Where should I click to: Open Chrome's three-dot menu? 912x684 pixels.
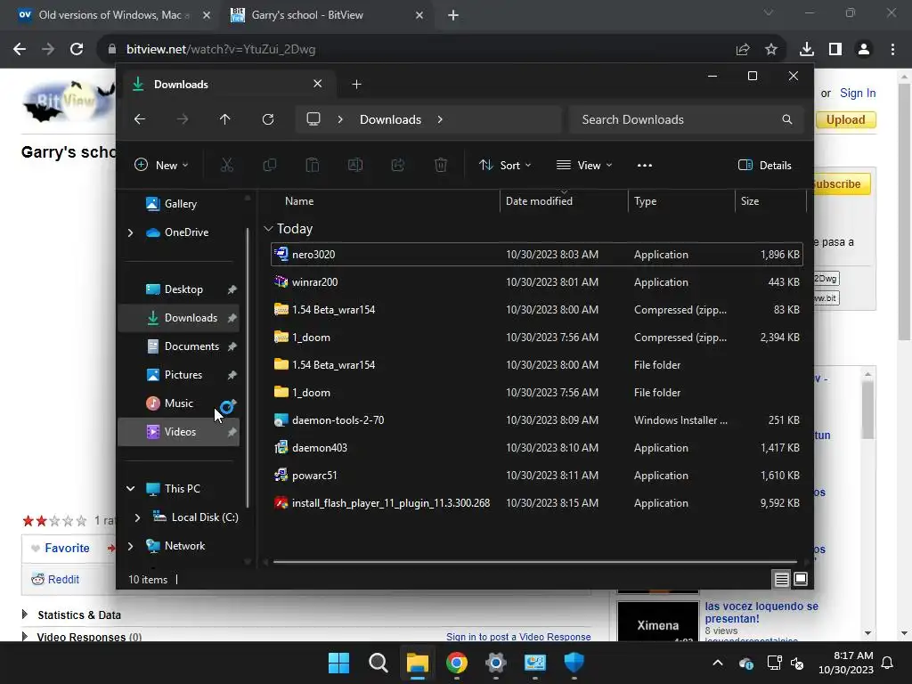point(892,50)
